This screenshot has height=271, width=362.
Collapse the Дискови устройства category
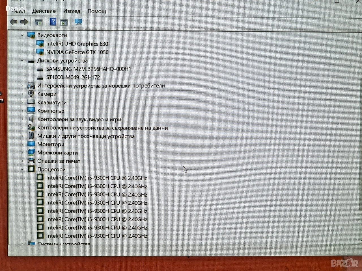(x=22, y=60)
